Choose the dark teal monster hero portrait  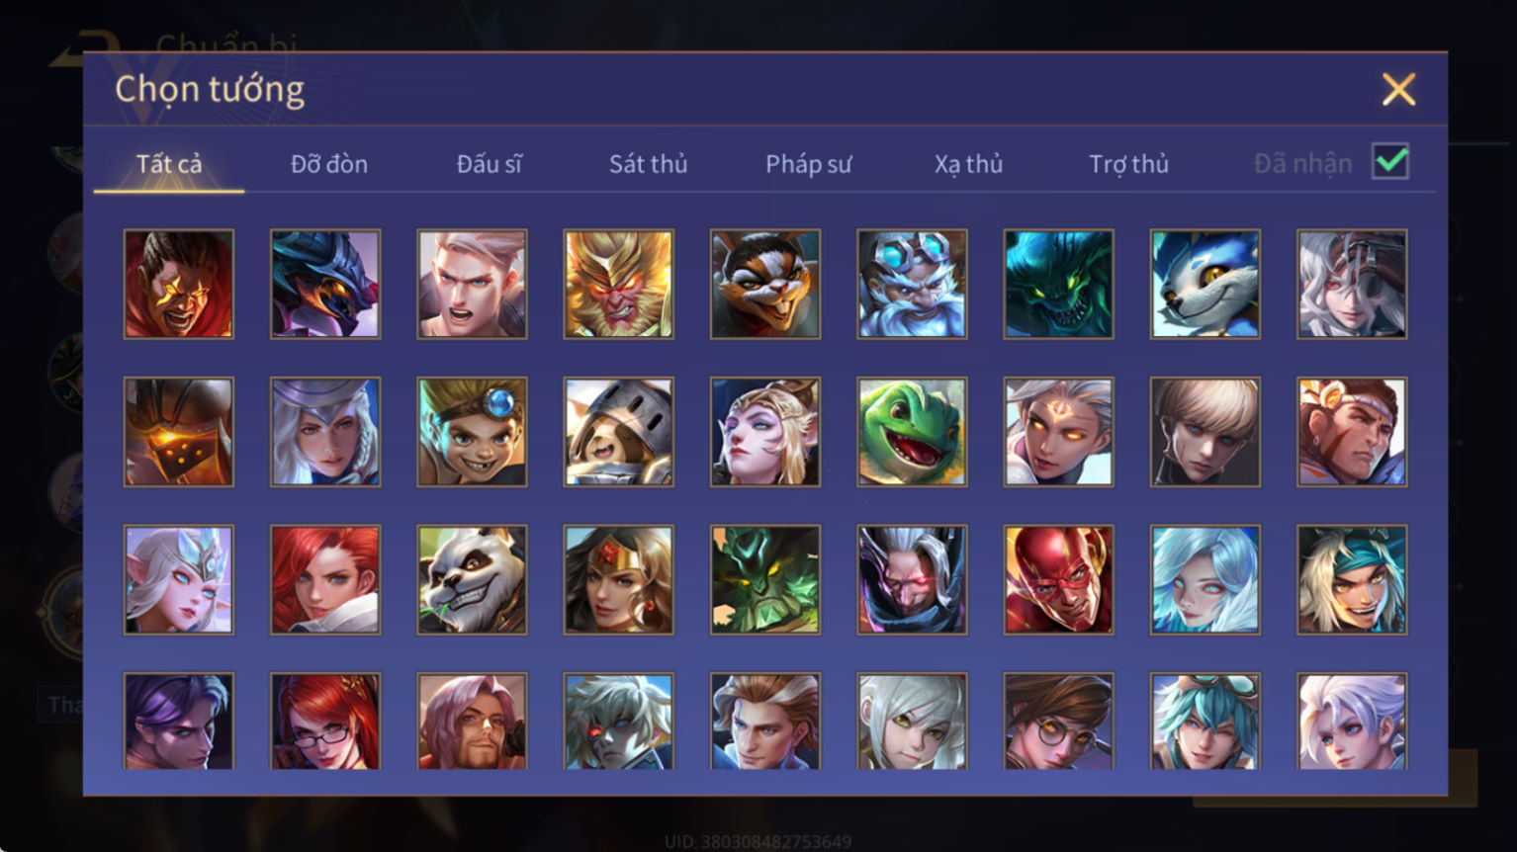1058,284
